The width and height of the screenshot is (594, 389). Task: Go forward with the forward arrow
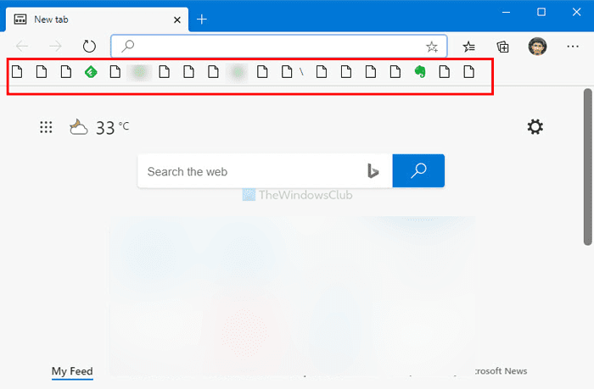(55, 46)
